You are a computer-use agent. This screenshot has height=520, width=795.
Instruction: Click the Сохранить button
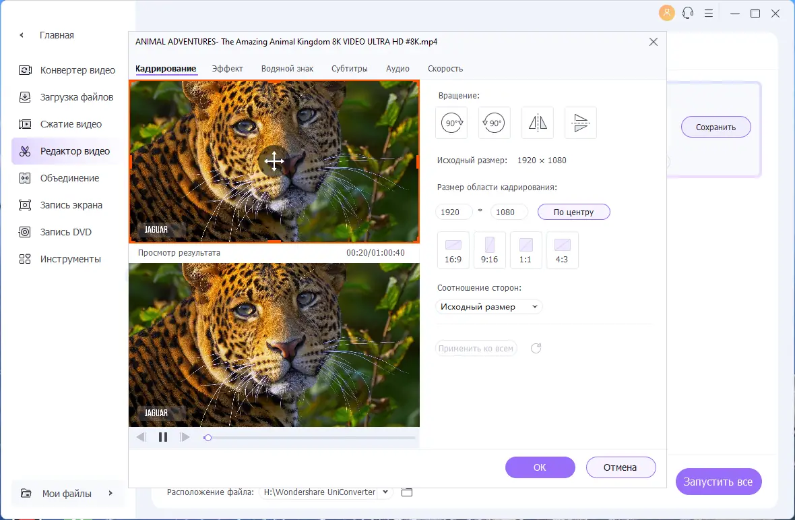[x=715, y=127]
